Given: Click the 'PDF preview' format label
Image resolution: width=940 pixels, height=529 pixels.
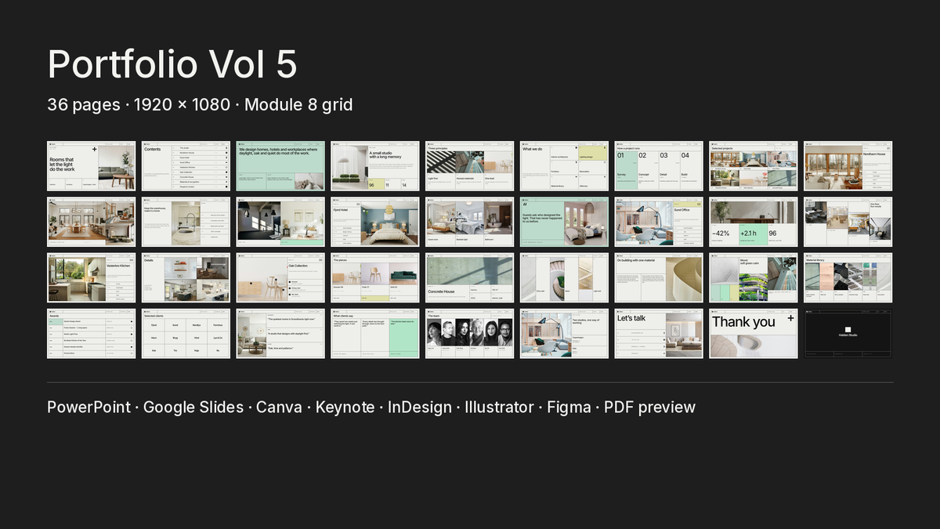Looking at the screenshot, I should 649,407.
